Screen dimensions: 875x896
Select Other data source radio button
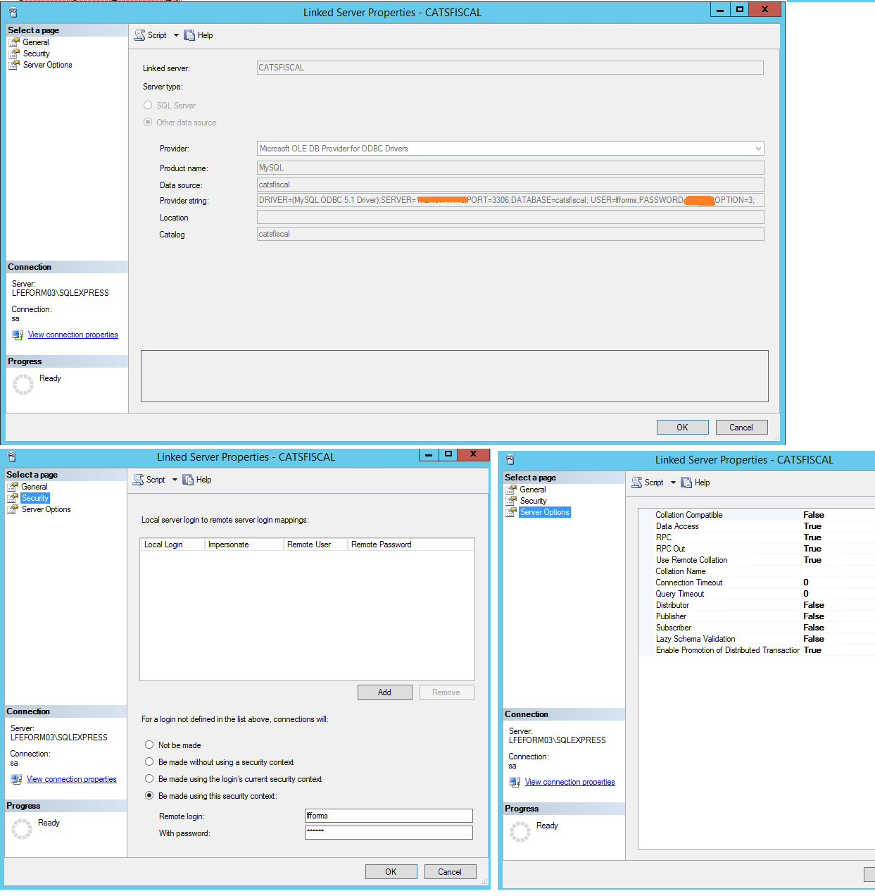(x=148, y=122)
